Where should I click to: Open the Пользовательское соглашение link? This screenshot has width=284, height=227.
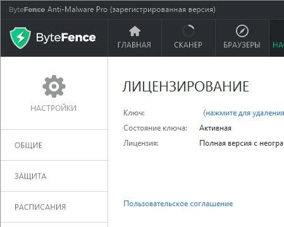click(178, 204)
